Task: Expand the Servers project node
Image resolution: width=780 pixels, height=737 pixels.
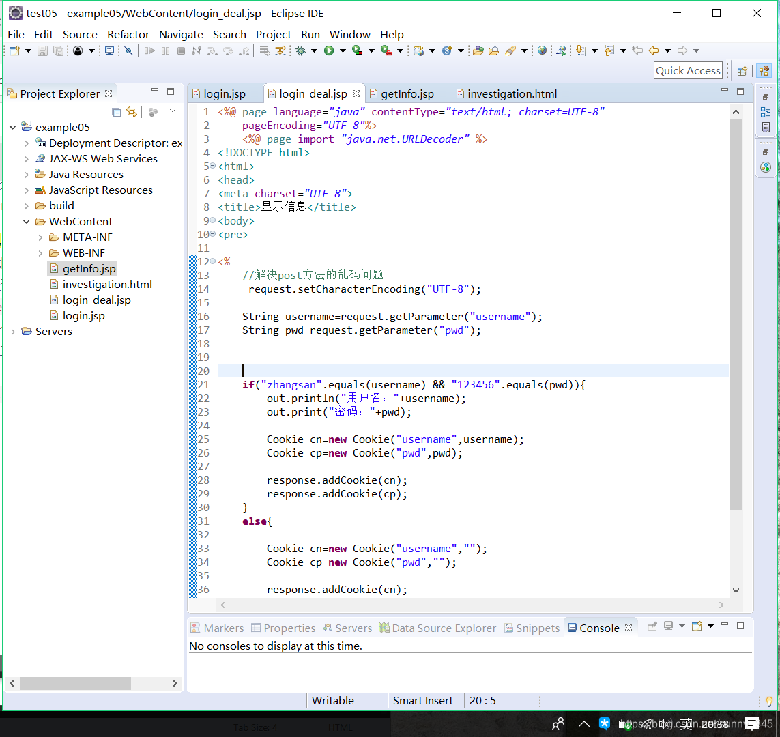Action: [12, 332]
